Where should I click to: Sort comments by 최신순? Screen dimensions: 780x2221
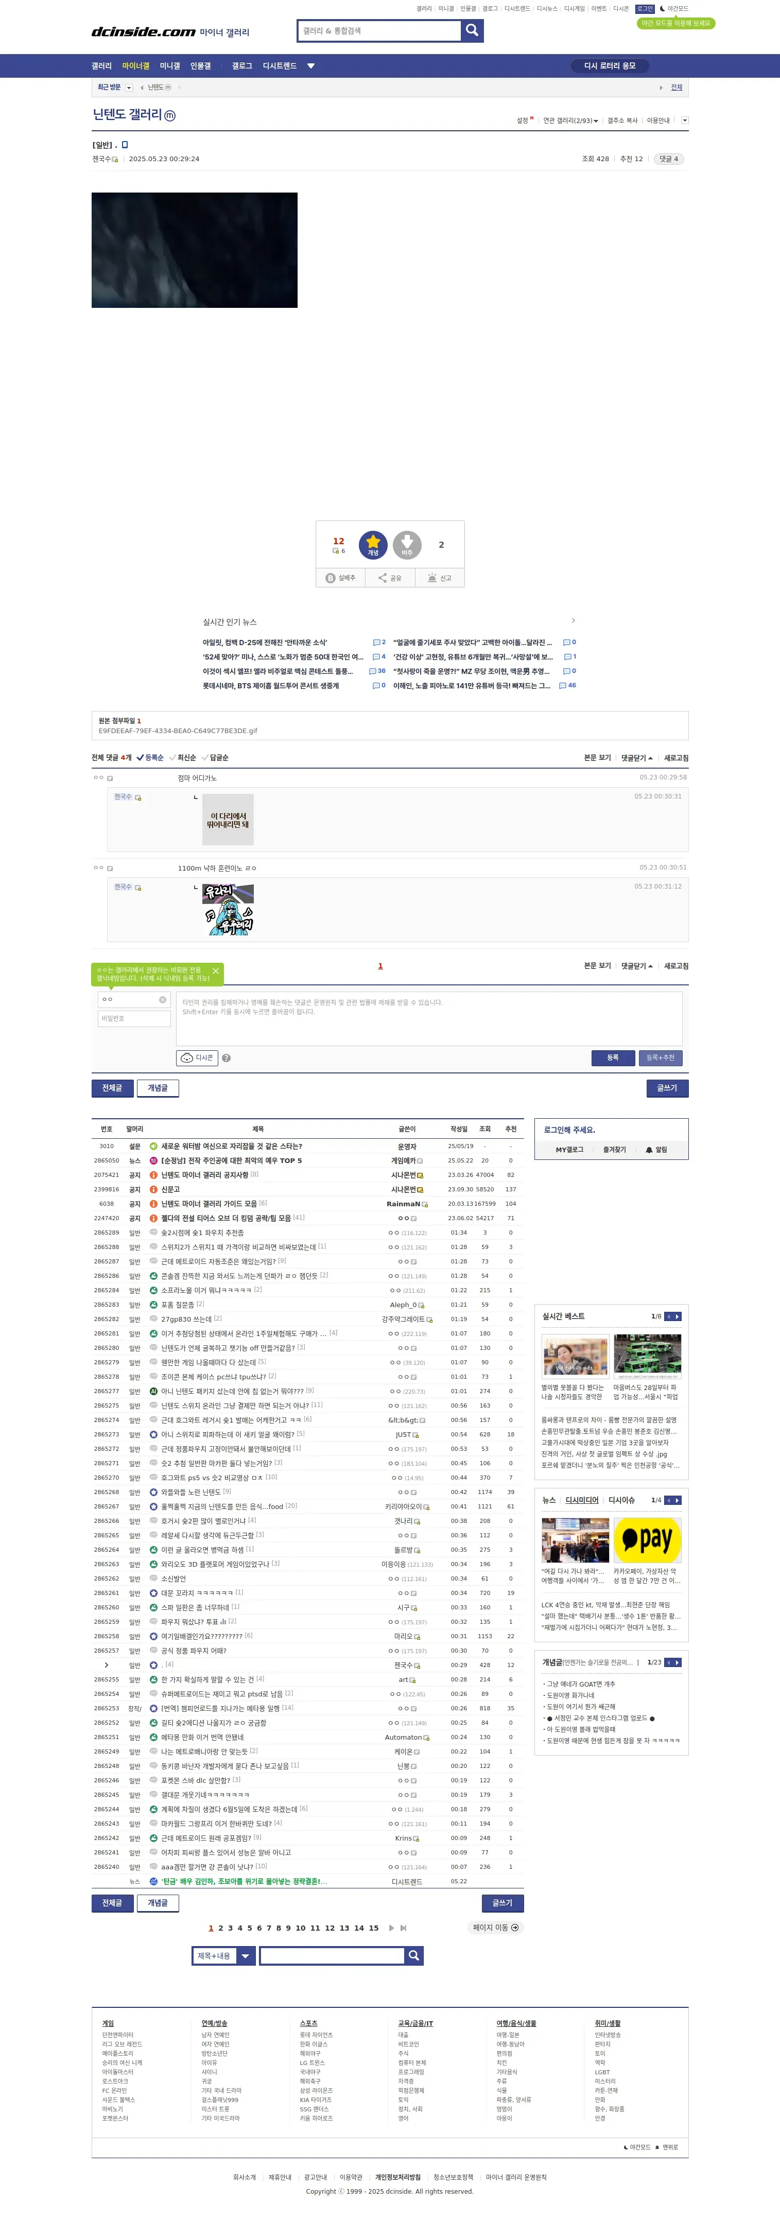tap(183, 758)
